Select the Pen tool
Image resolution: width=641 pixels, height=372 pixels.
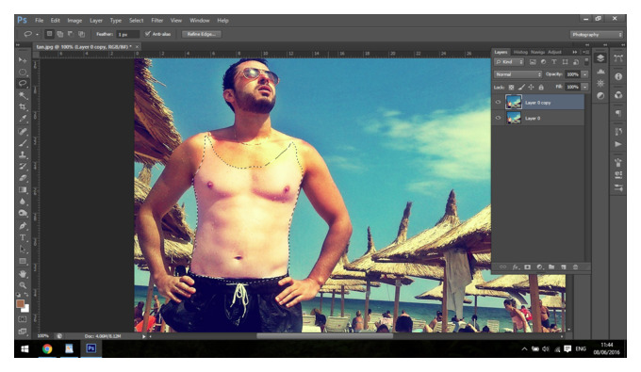22,226
